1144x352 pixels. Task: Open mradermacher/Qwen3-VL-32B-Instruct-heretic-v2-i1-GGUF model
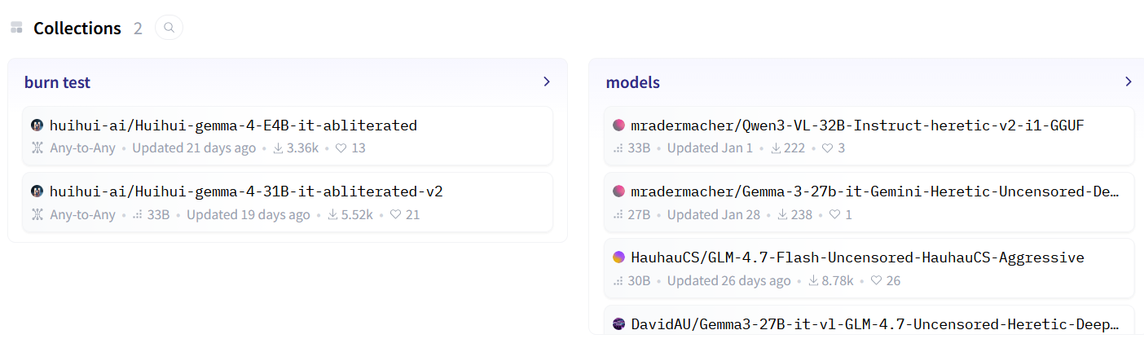coord(869,136)
